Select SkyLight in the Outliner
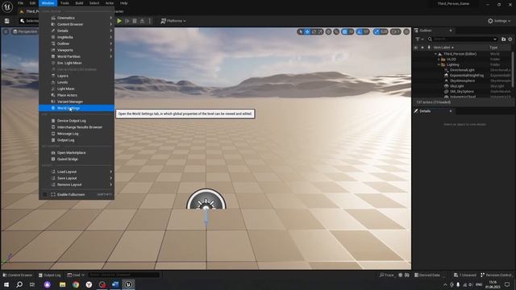Viewport: 516px width, 290px height. (457, 86)
